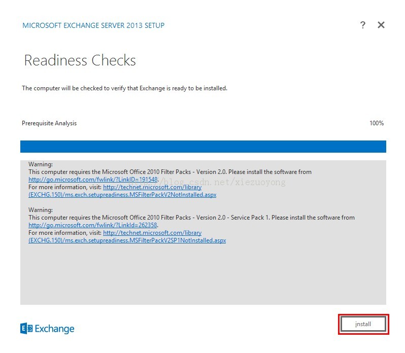Image resolution: width=405 pixels, height=353 pixels.
Task: Click the Microsoft Exchange Server 2013 Setup title
Action: [93, 25]
